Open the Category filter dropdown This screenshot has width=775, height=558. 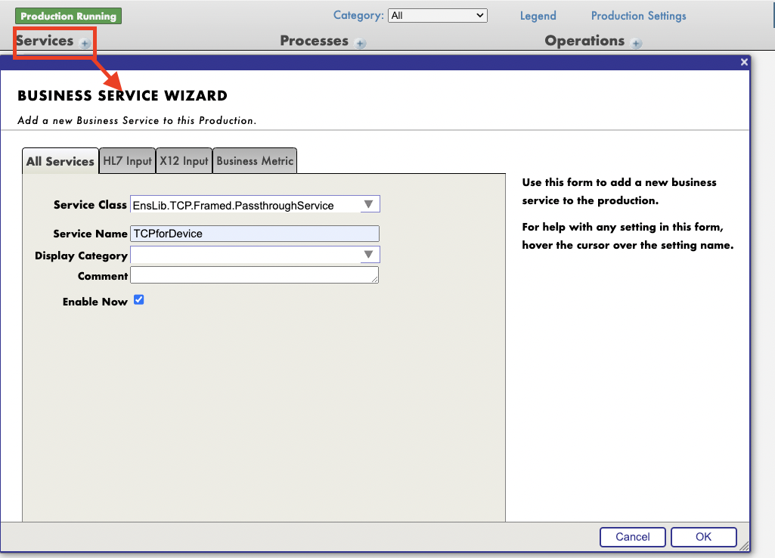pos(437,15)
